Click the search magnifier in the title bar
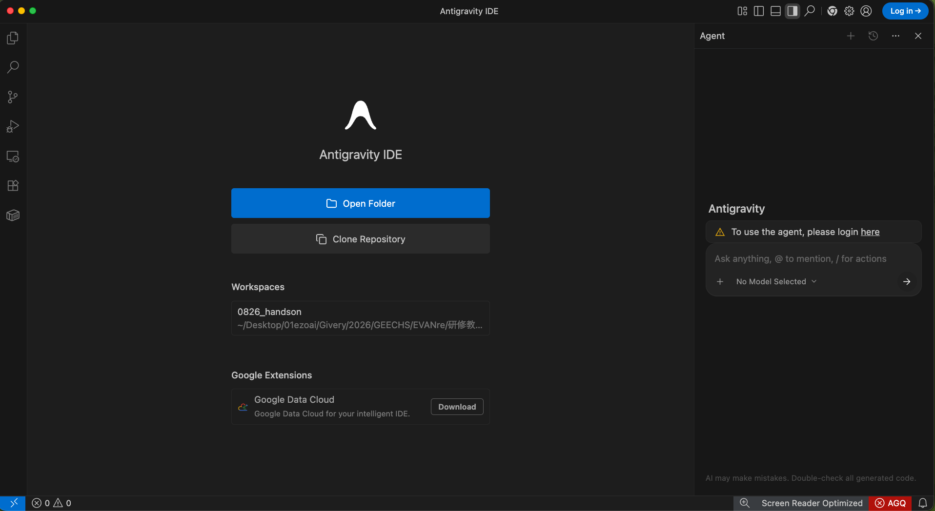 810,11
